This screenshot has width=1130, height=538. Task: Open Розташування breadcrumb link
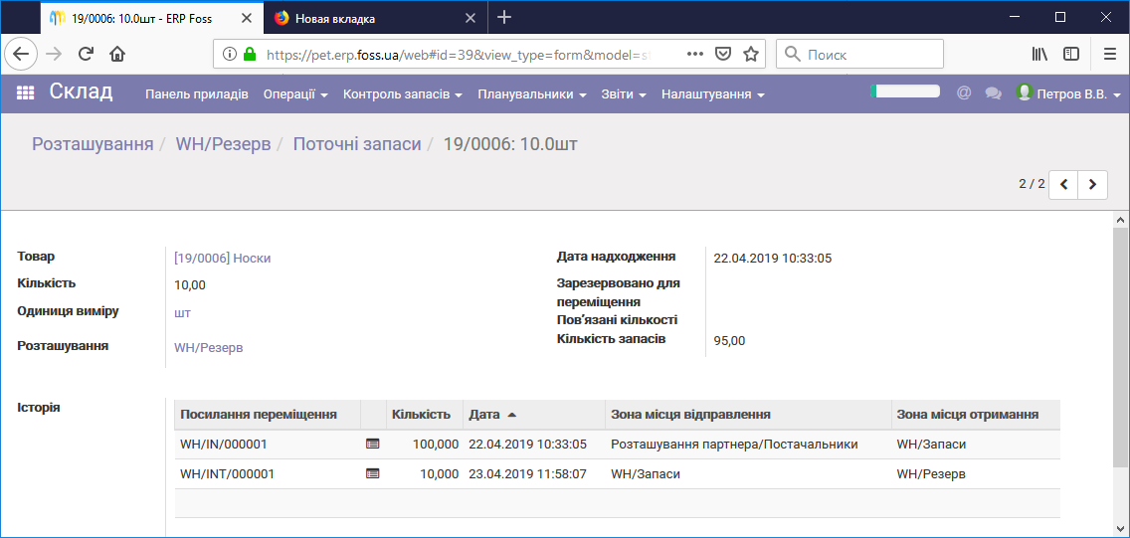[x=93, y=144]
